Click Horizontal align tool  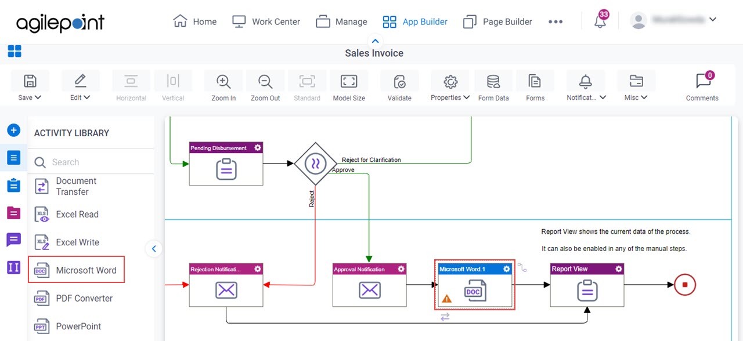tap(131, 86)
